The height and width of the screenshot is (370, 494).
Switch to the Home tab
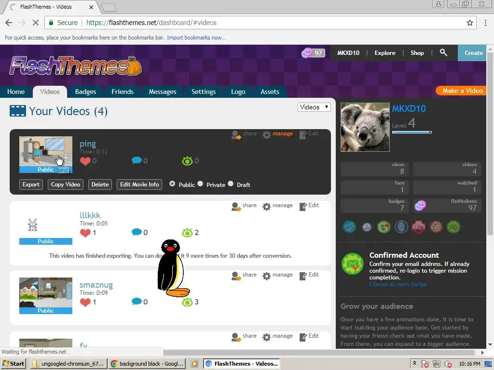[x=16, y=92]
